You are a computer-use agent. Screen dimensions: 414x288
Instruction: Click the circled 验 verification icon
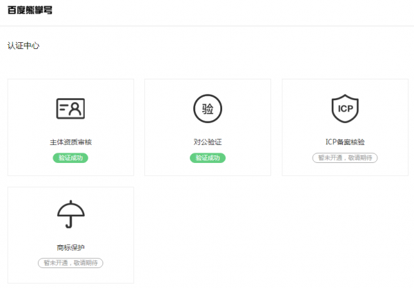click(208, 108)
